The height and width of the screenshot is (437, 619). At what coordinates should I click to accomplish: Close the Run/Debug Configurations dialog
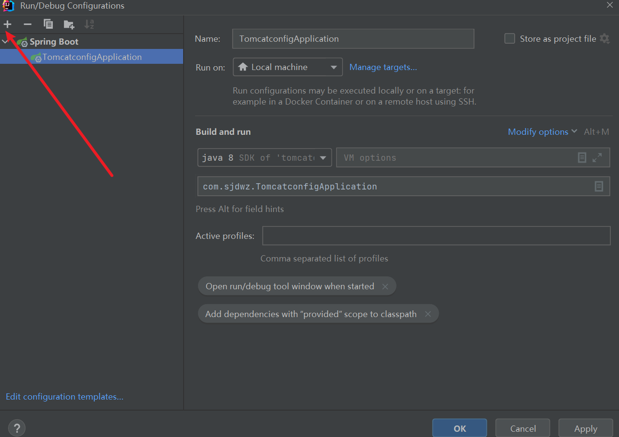click(609, 4)
